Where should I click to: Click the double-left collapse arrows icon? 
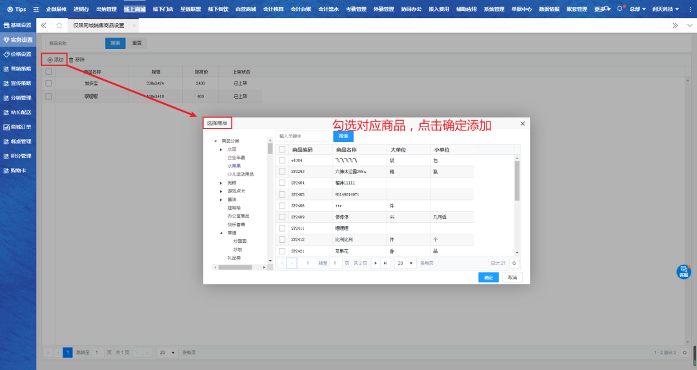pos(44,25)
